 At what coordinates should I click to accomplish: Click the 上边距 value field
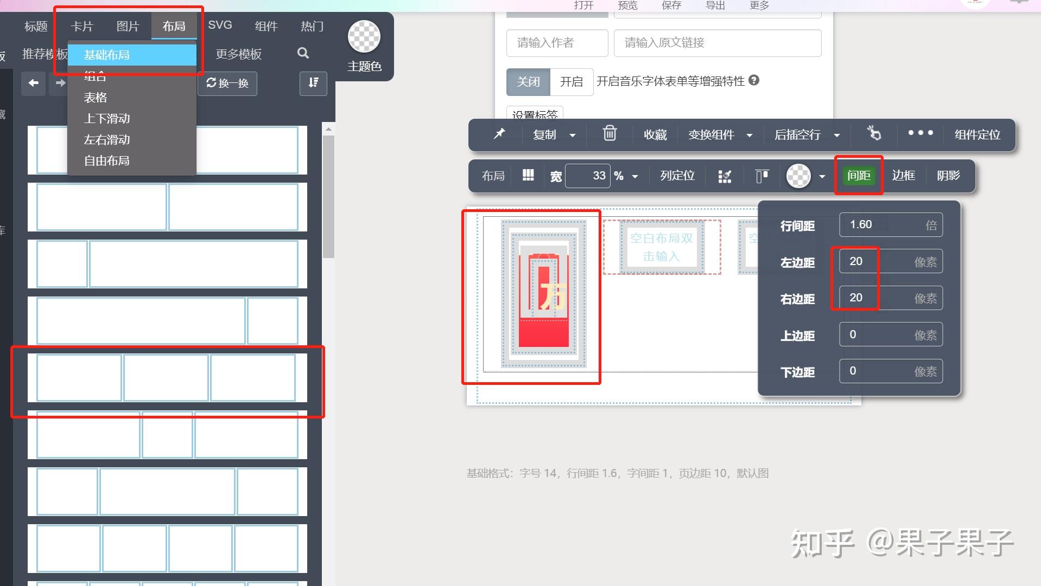pos(891,334)
